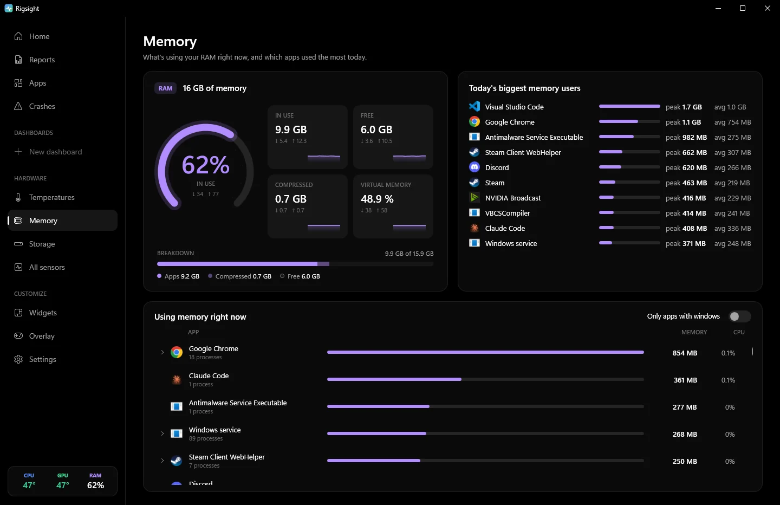Click the plus icon for New dashboard
This screenshot has width=780, height=505.
18,152
